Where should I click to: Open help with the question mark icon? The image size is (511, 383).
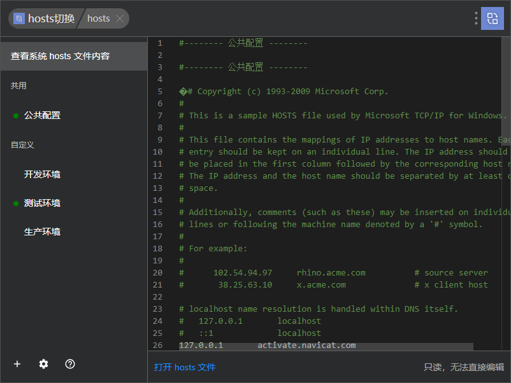[x=70, y=364]
